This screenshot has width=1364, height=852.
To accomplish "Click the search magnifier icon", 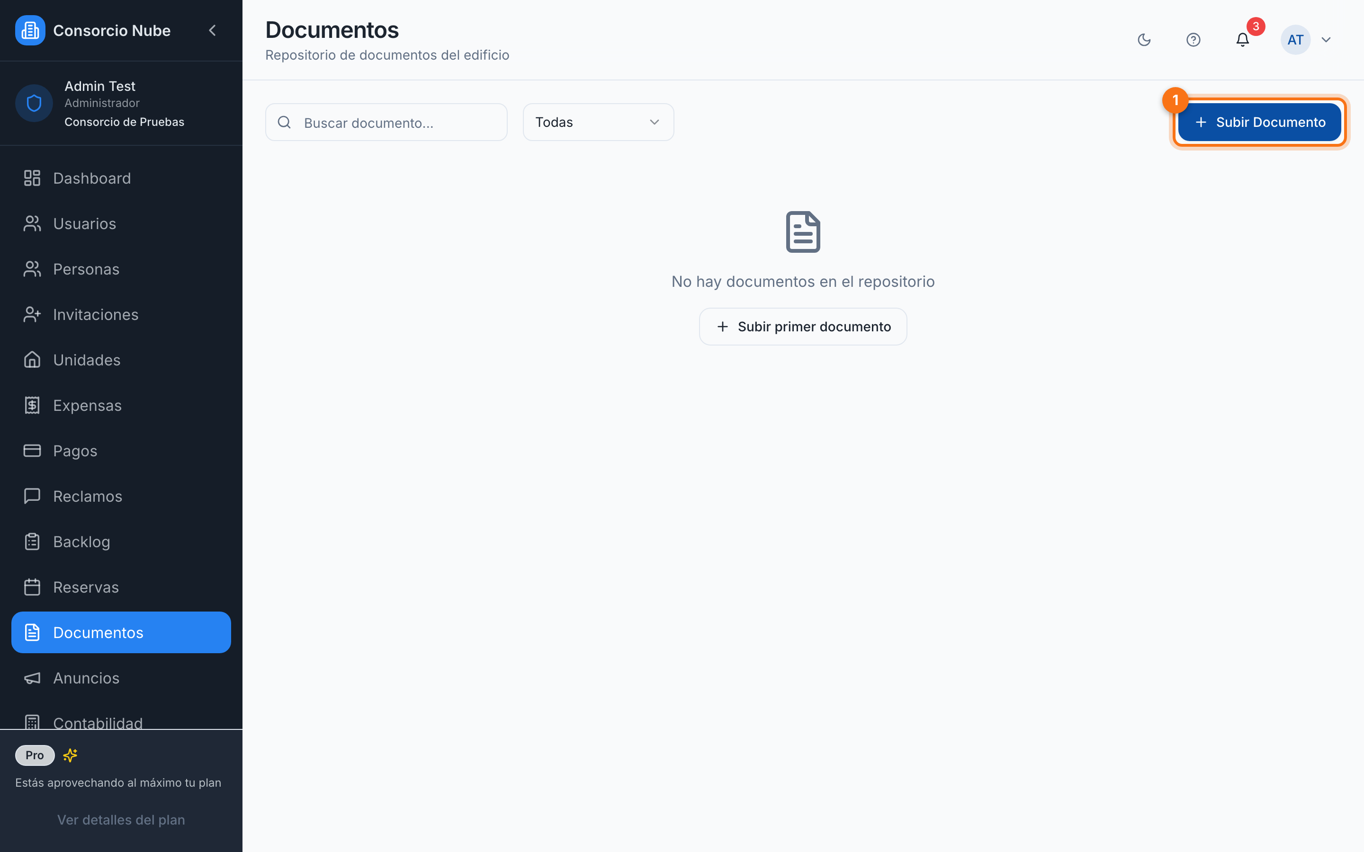I will [x=285, y=122].
